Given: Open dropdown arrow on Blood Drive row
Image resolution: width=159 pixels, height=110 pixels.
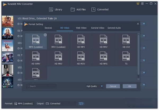Looking at the screenshot, I should click(x=144, y=24).
